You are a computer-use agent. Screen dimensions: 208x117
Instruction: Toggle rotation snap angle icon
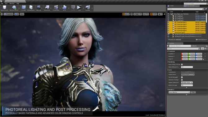click(144, 14)
